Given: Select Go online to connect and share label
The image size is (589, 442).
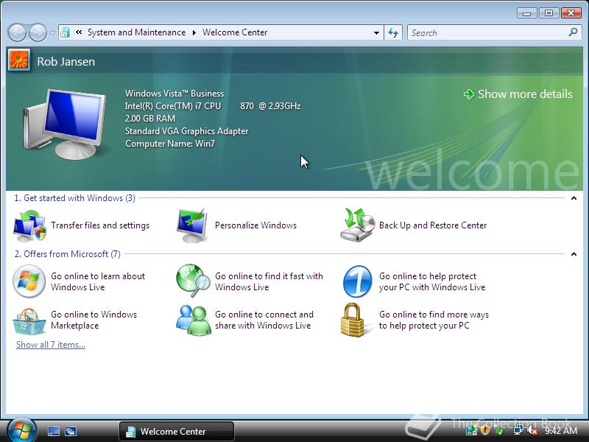Looking at the screenshot, I should tap(264, 320).
